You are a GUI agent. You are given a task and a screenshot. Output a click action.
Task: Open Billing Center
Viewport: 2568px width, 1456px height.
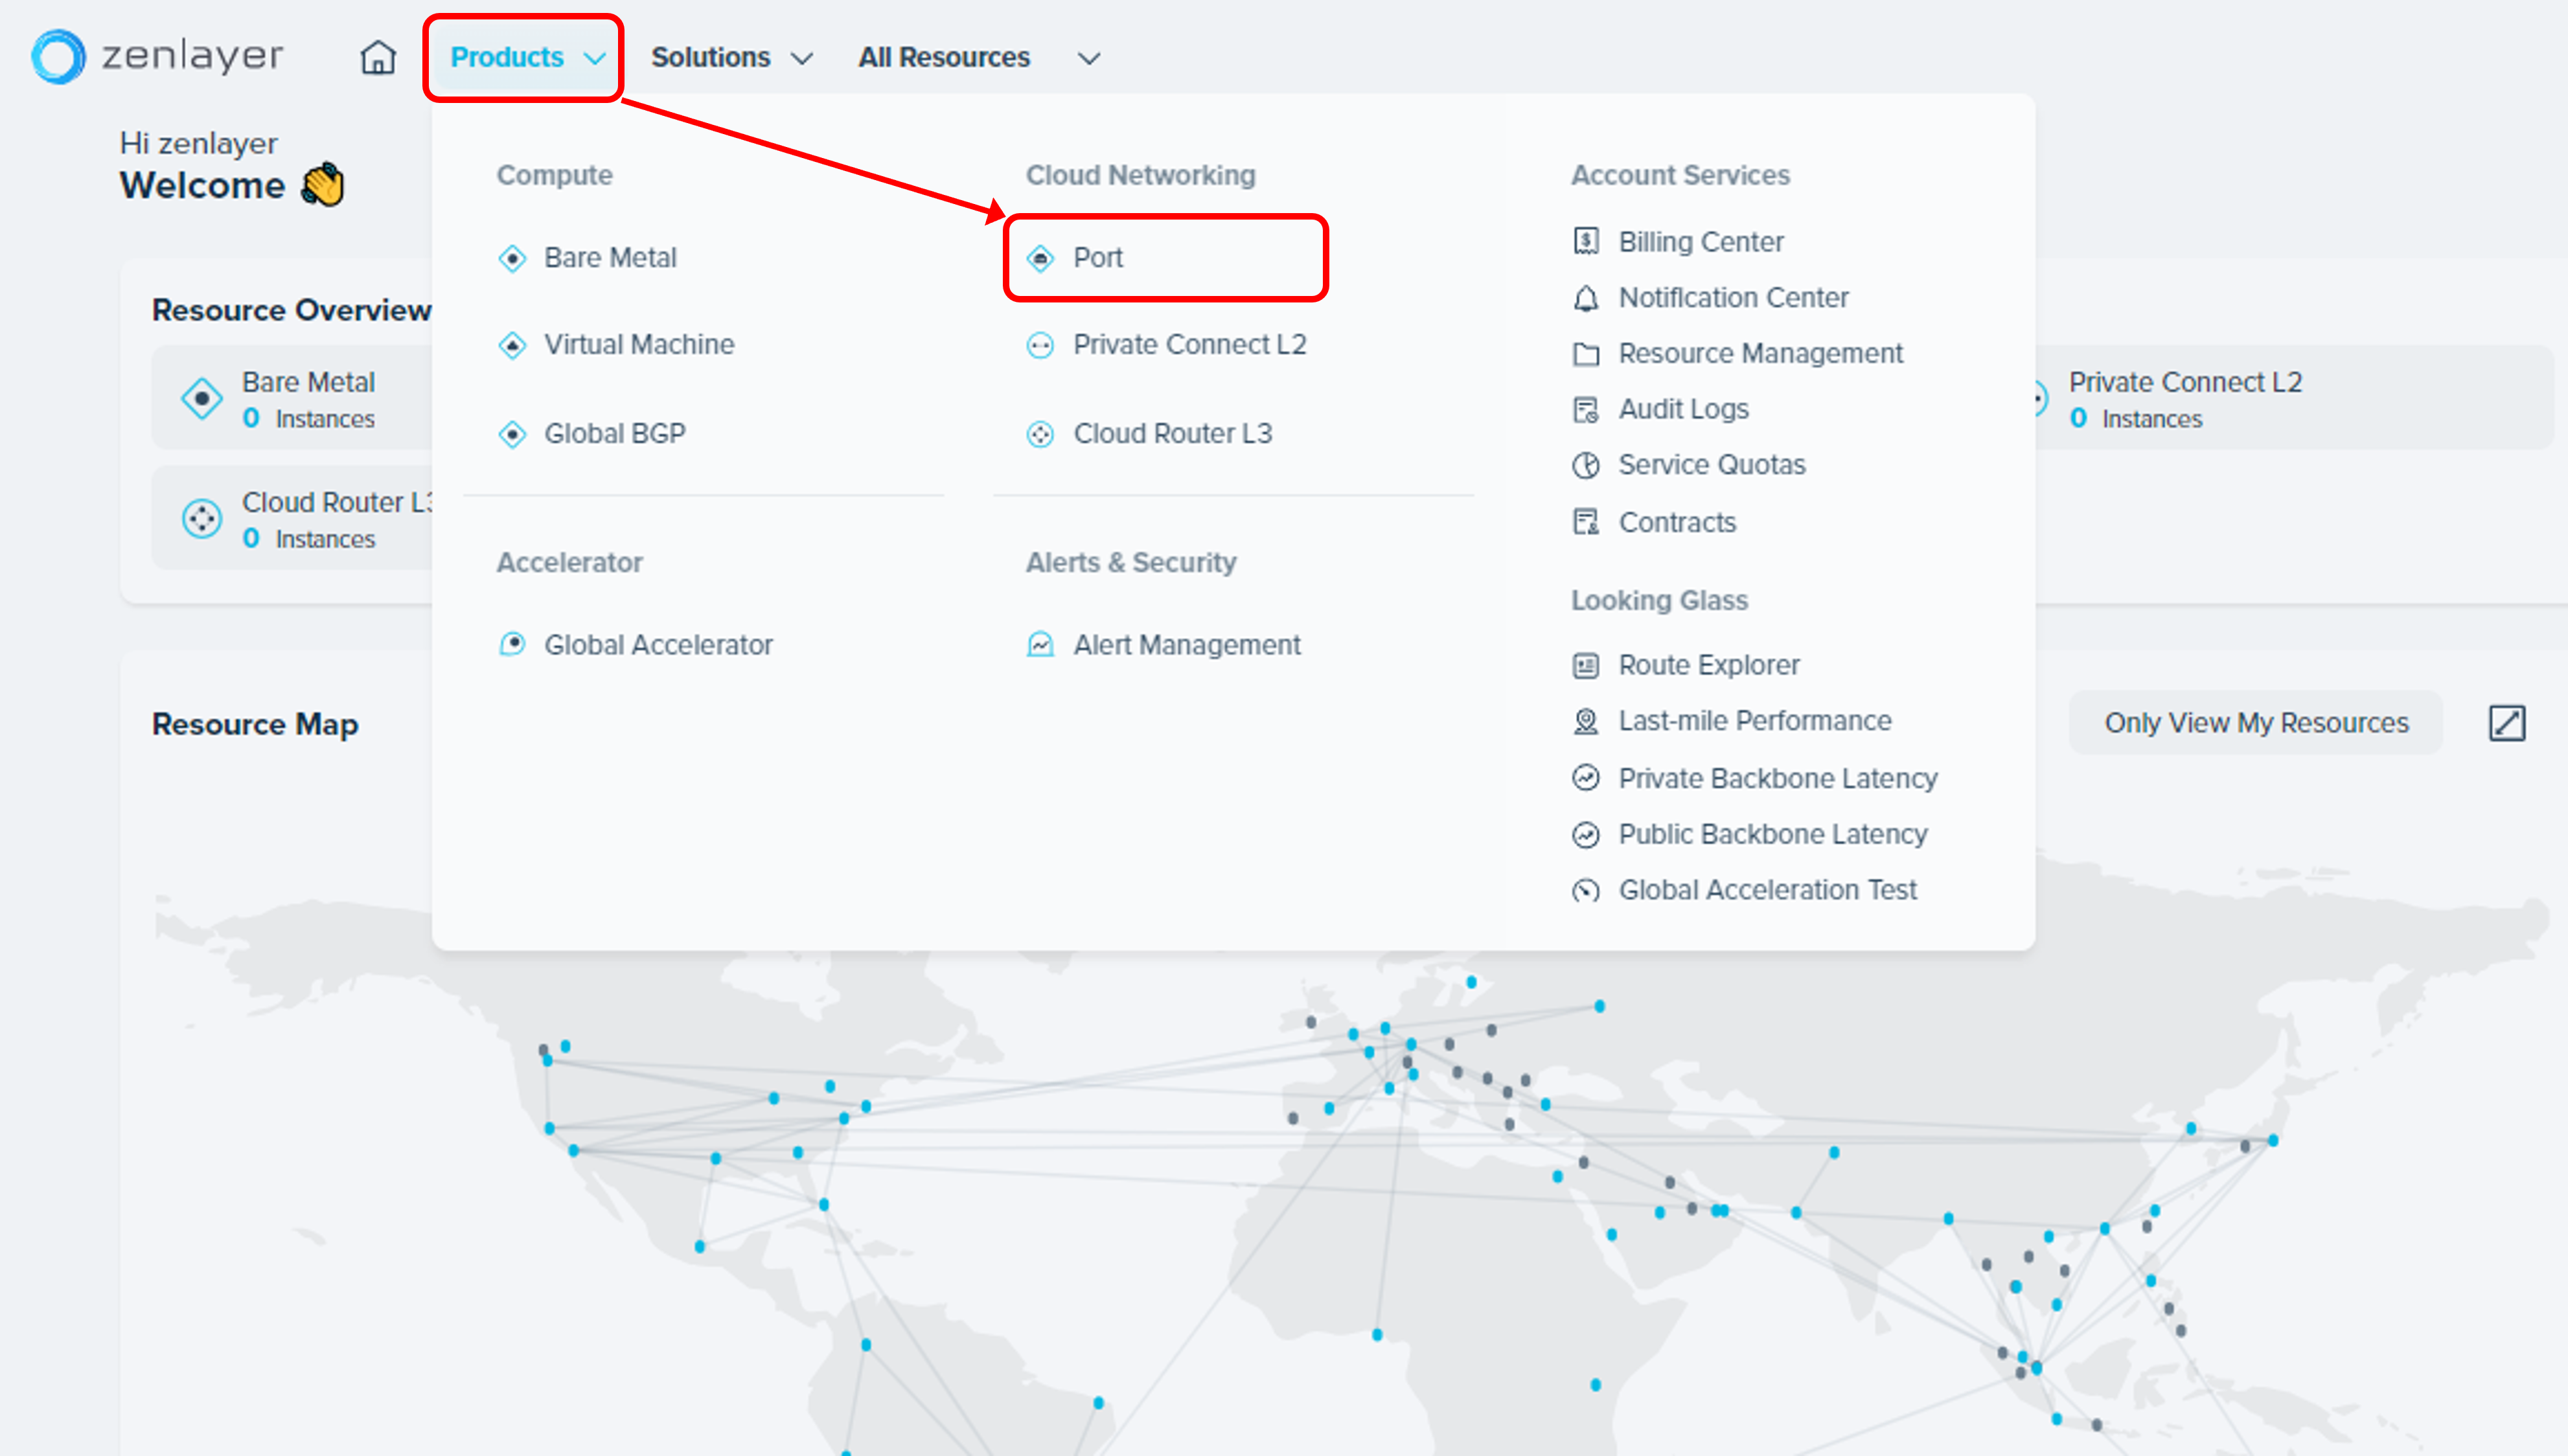[x=1701, y=242]
